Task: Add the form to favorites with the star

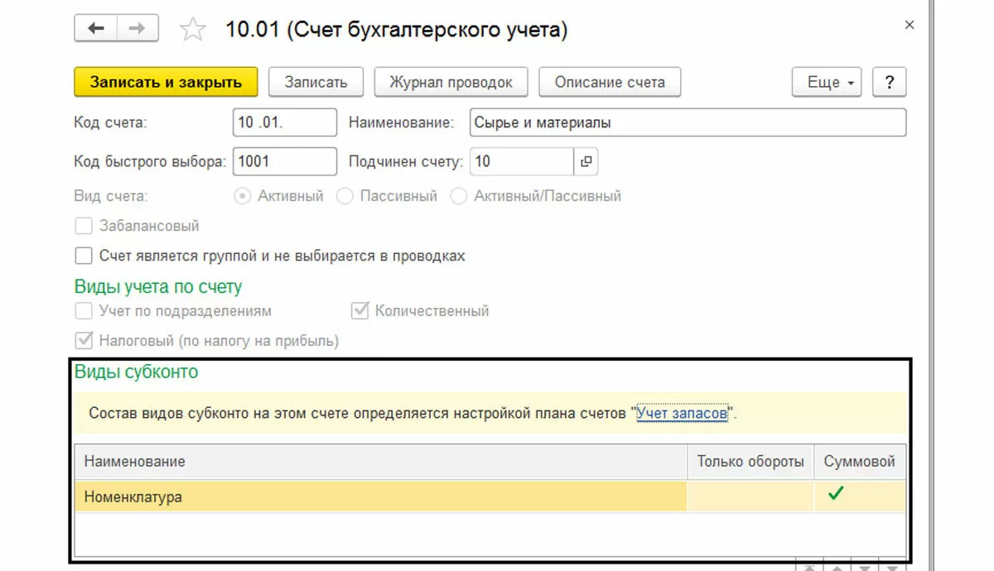Action: tap(192, 31)
